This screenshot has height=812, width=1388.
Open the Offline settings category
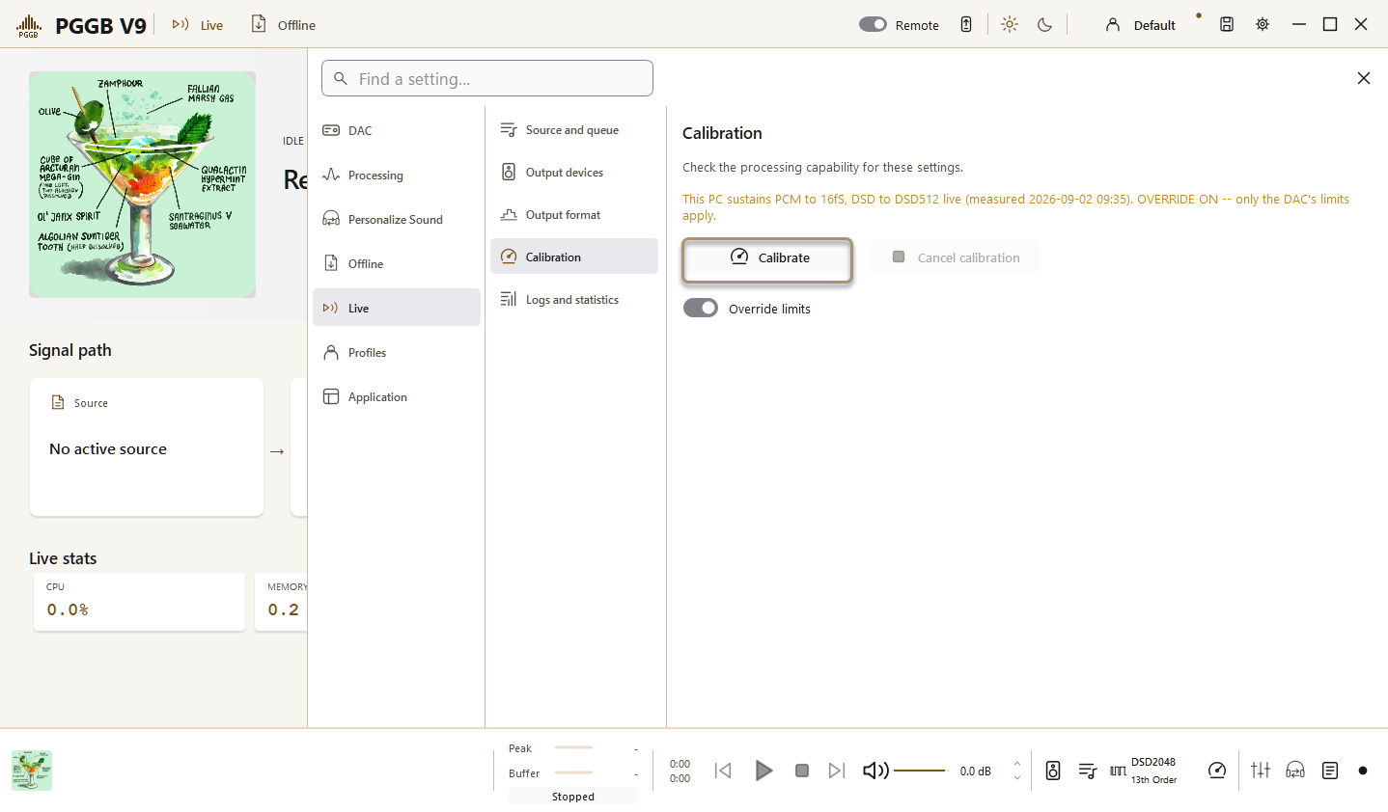[396, 264]
